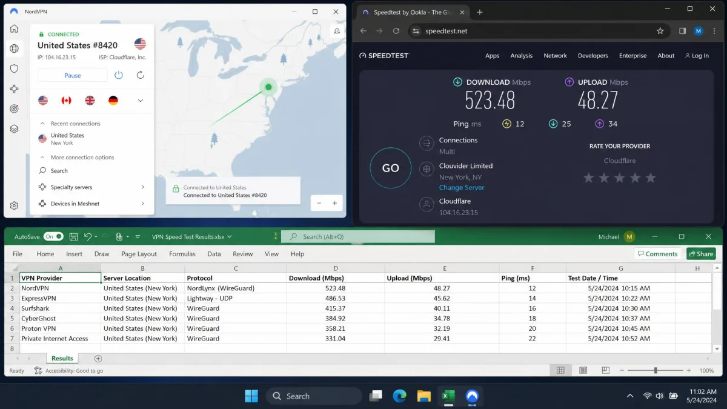Image resolution: width=727 pixels, height=409 pixels.
Task: Click the Excel search box
Action: (x=358, y=237)
